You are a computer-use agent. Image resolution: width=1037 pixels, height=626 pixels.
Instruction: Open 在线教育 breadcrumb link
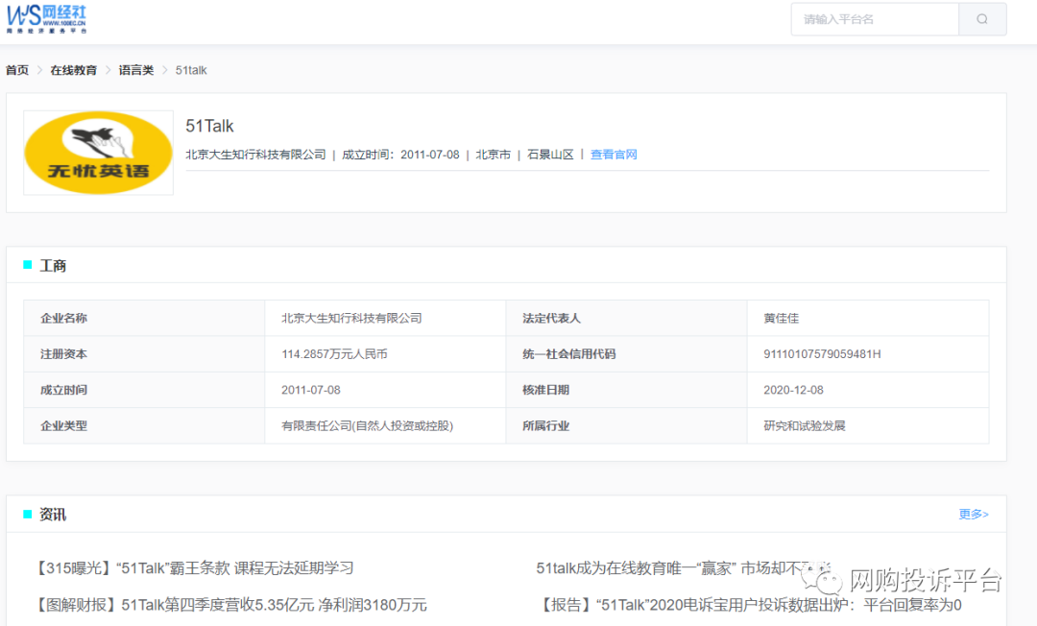[73, 70]
